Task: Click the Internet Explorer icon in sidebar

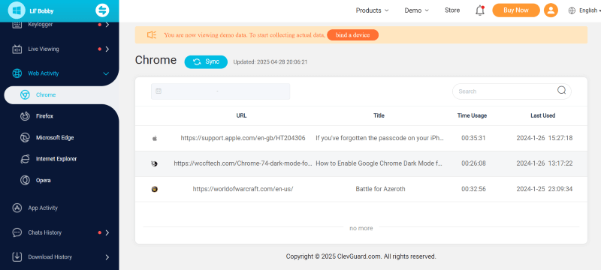Action: click(x=25, y=159)
